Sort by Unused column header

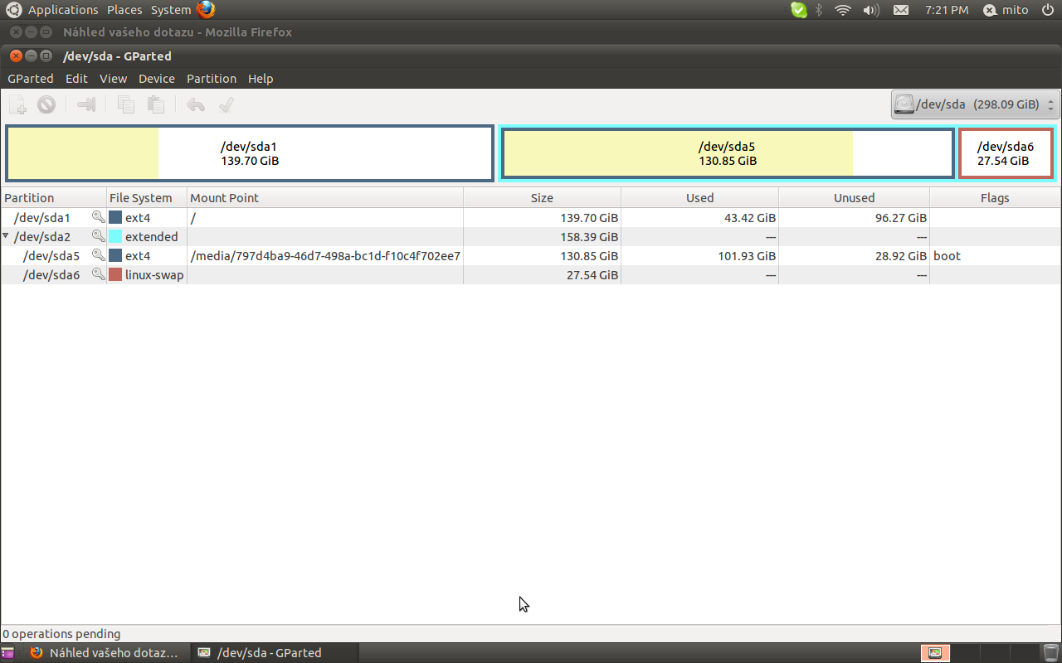click(854, 198)
